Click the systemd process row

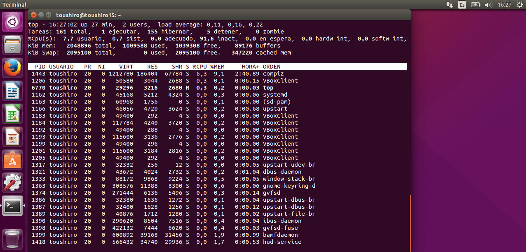point(217,95)
